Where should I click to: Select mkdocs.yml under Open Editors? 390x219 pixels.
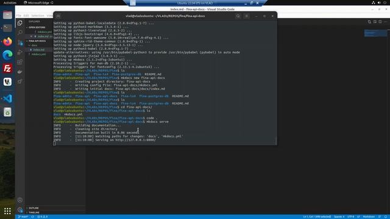click(x=44, y=32)
